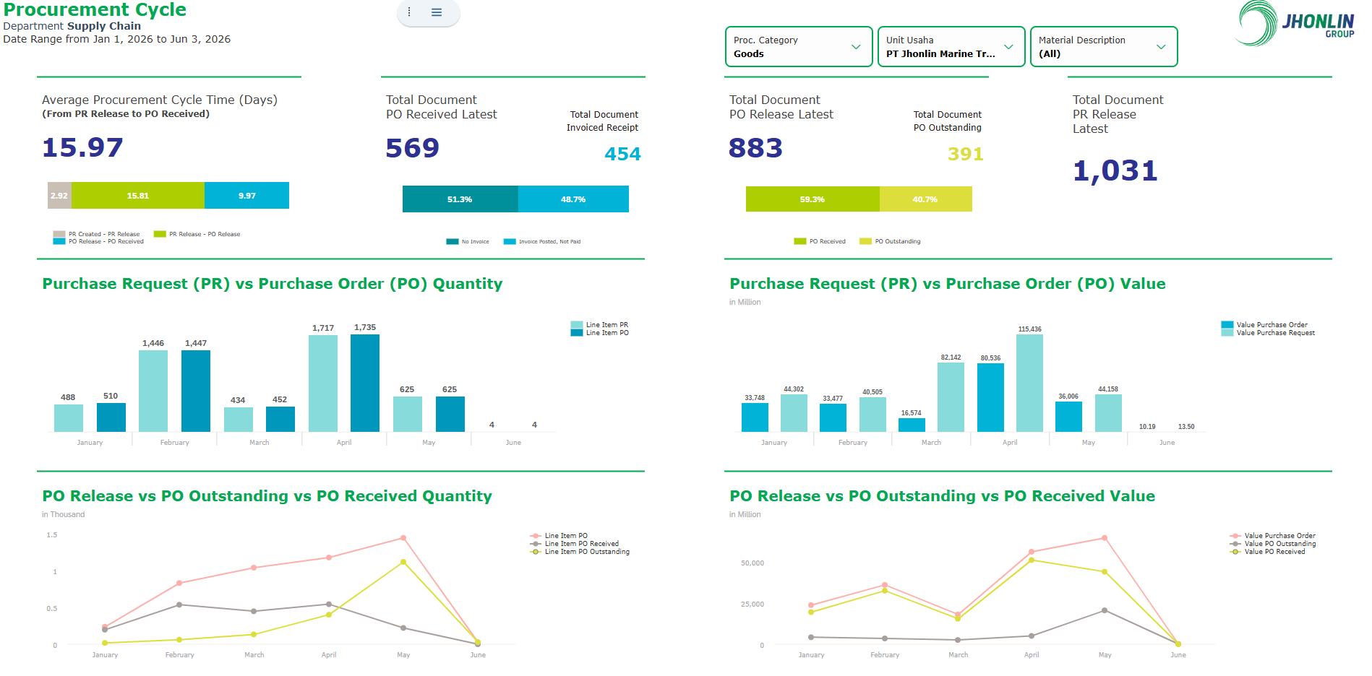Toggle 'PO Release - PO Received' legend item
This screenshot has width=1372, height=676.
point(98,241)
